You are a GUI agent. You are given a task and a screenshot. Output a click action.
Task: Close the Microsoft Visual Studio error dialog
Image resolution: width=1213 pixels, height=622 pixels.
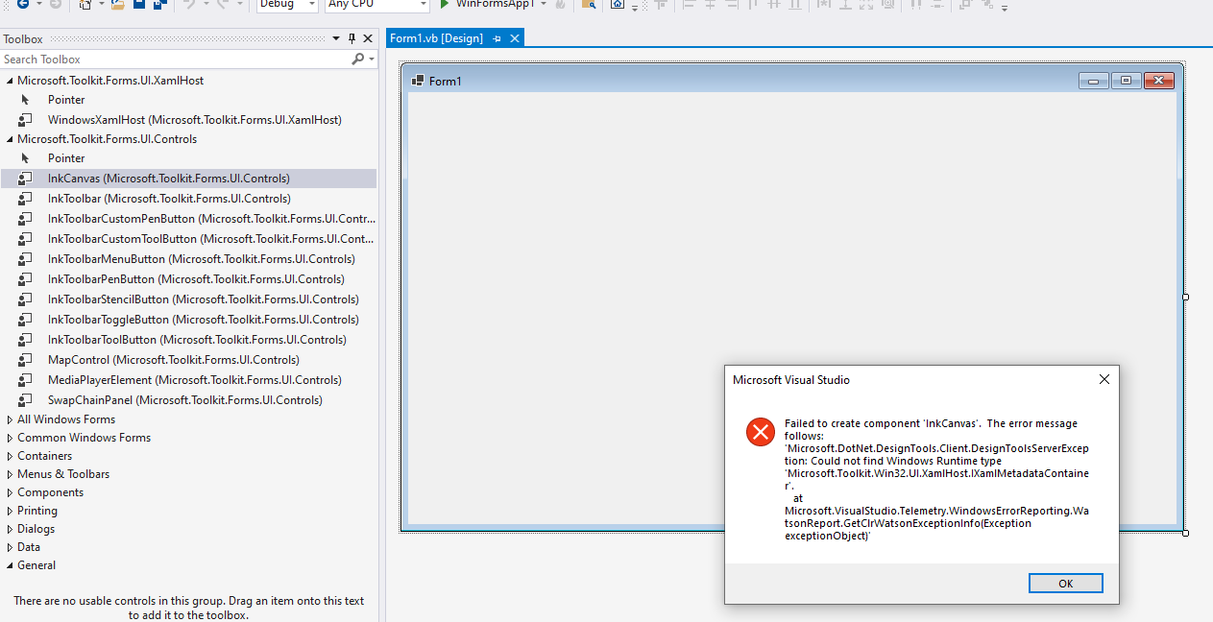pyautogui.click(x=1104, y=379)
